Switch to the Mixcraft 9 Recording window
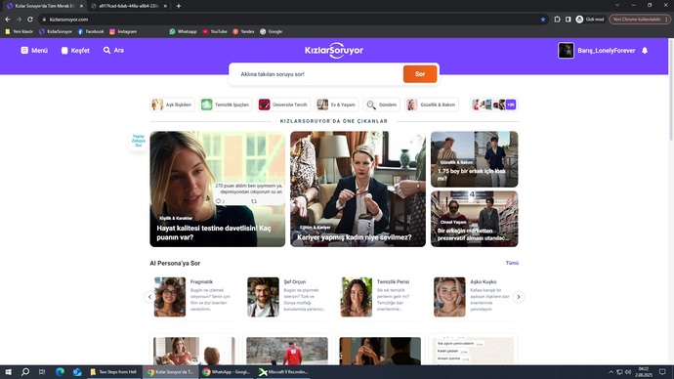Screen dimensions: 674x379 283,372
